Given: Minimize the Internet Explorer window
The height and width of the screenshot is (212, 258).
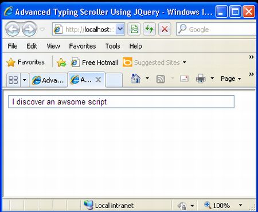Looking at the screenshot, I should (x=221, y=11).
